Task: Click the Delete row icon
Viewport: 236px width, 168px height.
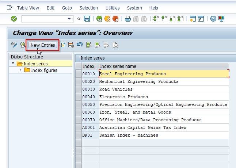Action: pos(71,45)
